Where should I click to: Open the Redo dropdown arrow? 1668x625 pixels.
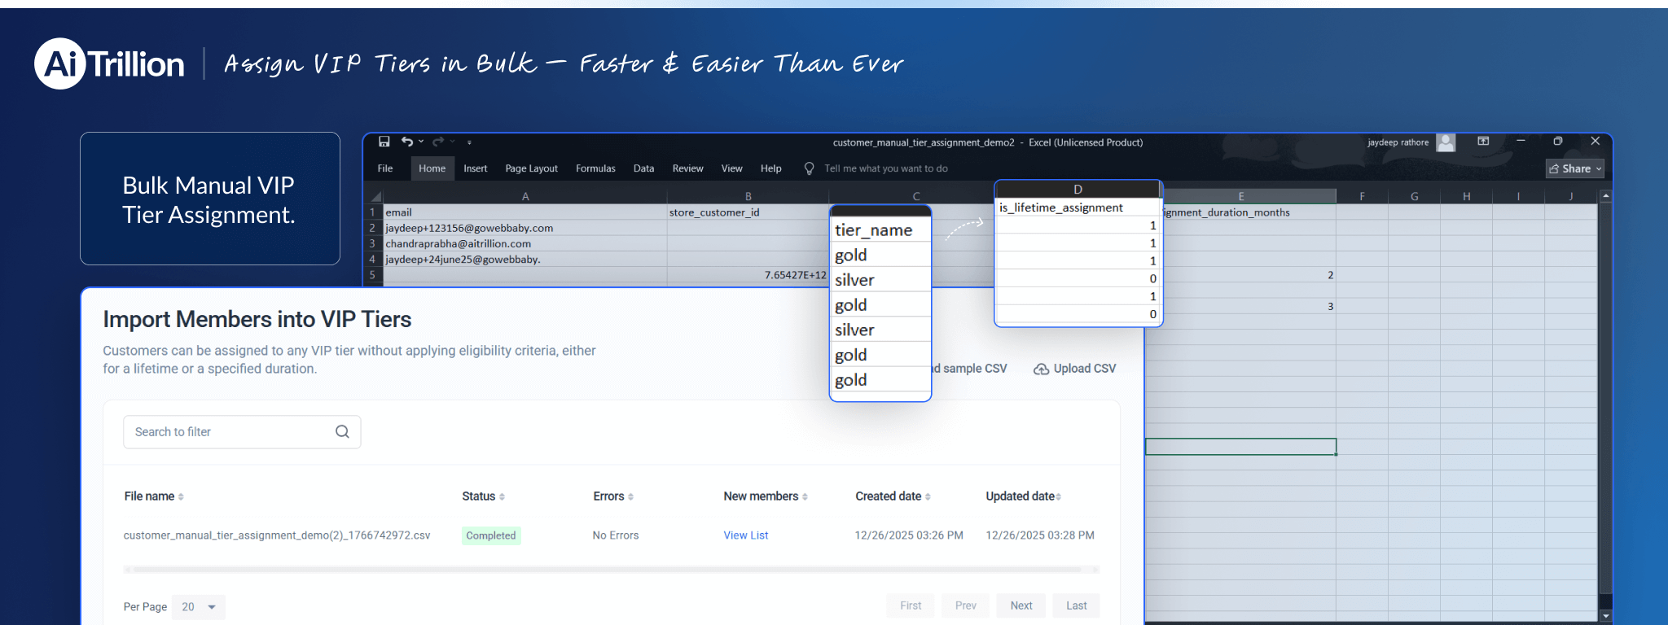tap(453, 142)
